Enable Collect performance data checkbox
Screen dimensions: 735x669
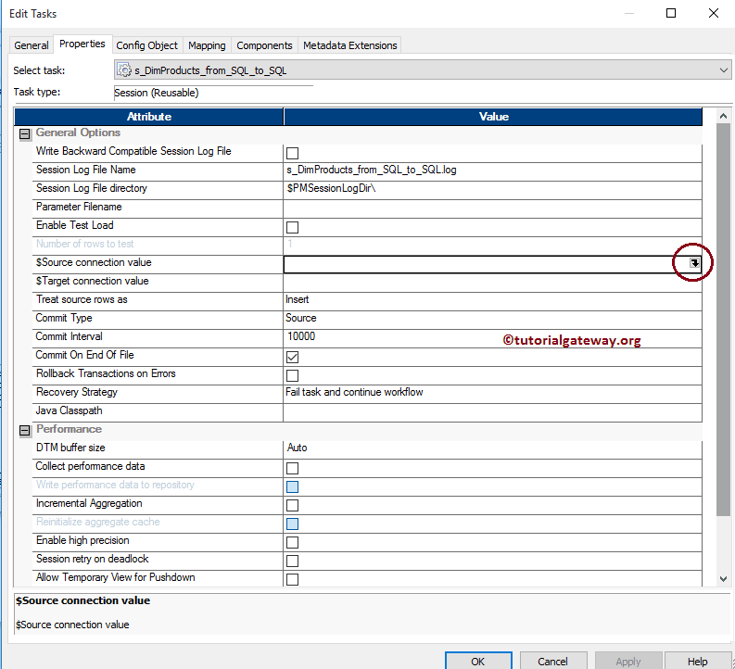tap(292, 468)
